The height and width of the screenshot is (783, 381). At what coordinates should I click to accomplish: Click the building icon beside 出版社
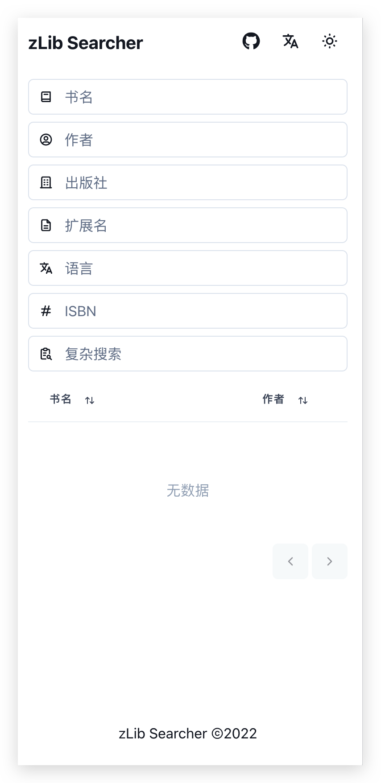click(x=46, y=182)
